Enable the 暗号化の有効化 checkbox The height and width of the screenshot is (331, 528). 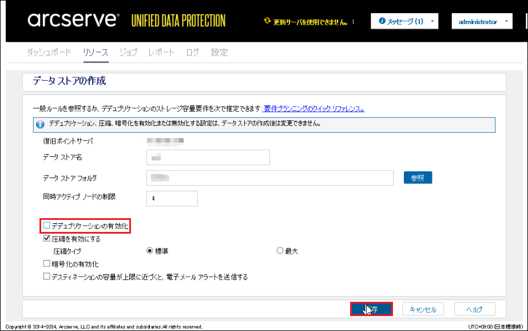(x=47, y=263)
